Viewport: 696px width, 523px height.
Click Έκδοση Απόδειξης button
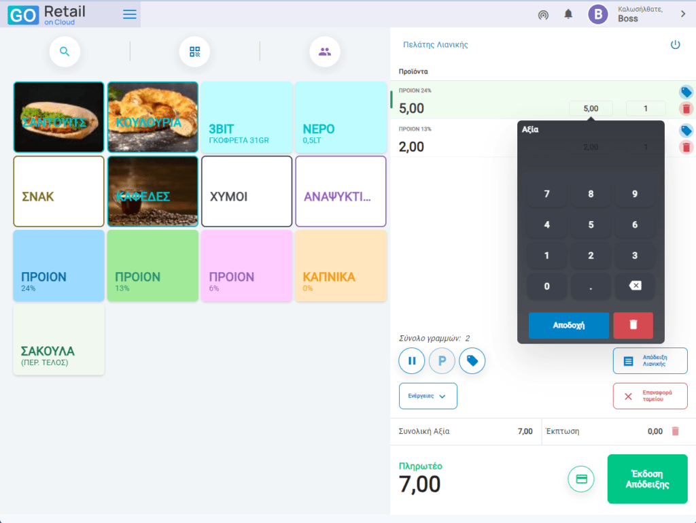coord(647,479)
